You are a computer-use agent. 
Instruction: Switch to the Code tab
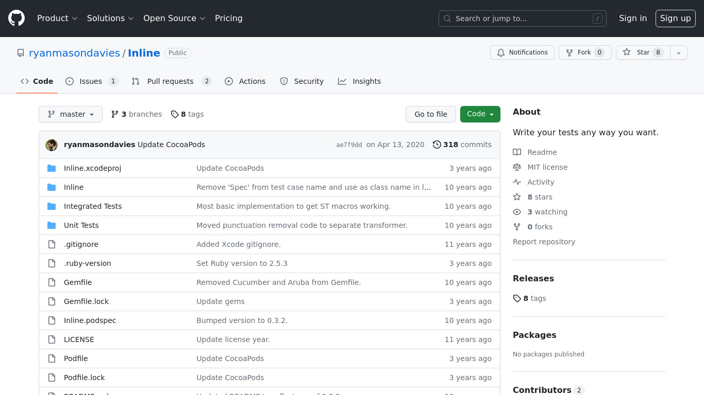(37, 81)
